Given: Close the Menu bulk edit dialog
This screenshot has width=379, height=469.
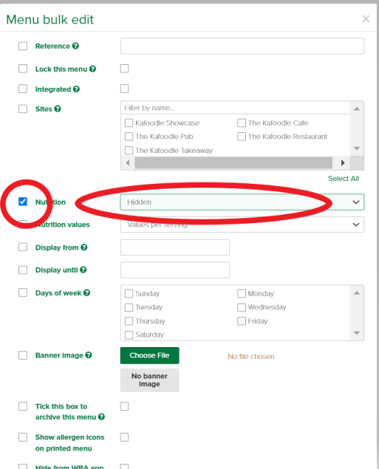Looking at the screenshot, I should (366, 19).
